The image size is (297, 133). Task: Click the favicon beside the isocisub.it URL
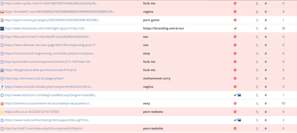point(2,87)
